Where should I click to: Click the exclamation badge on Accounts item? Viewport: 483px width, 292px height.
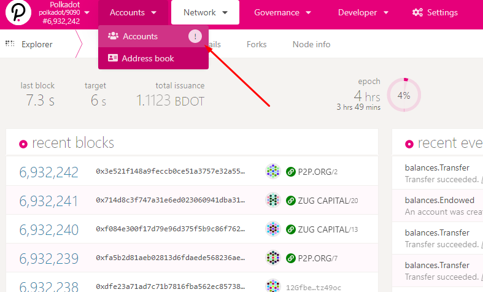[195, 37]
